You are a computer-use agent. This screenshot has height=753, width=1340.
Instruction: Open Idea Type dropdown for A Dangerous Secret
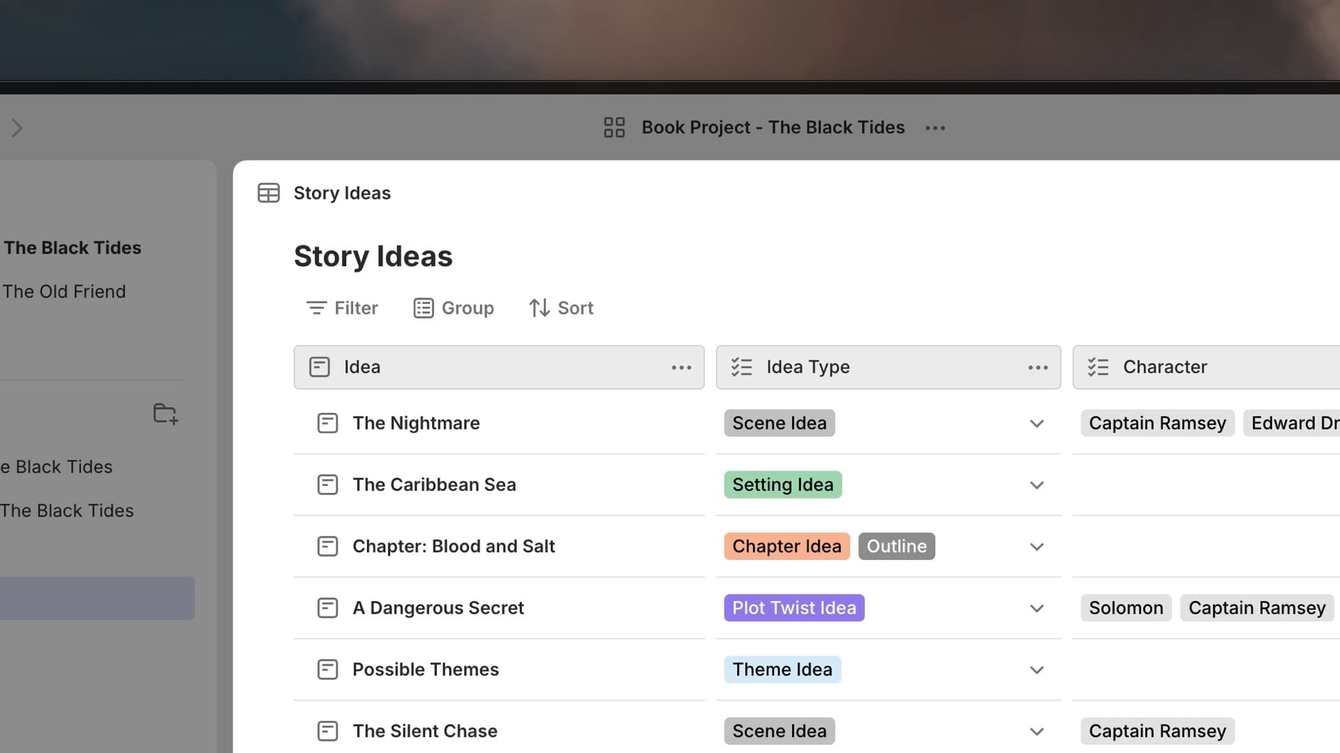click(1036, 609)
